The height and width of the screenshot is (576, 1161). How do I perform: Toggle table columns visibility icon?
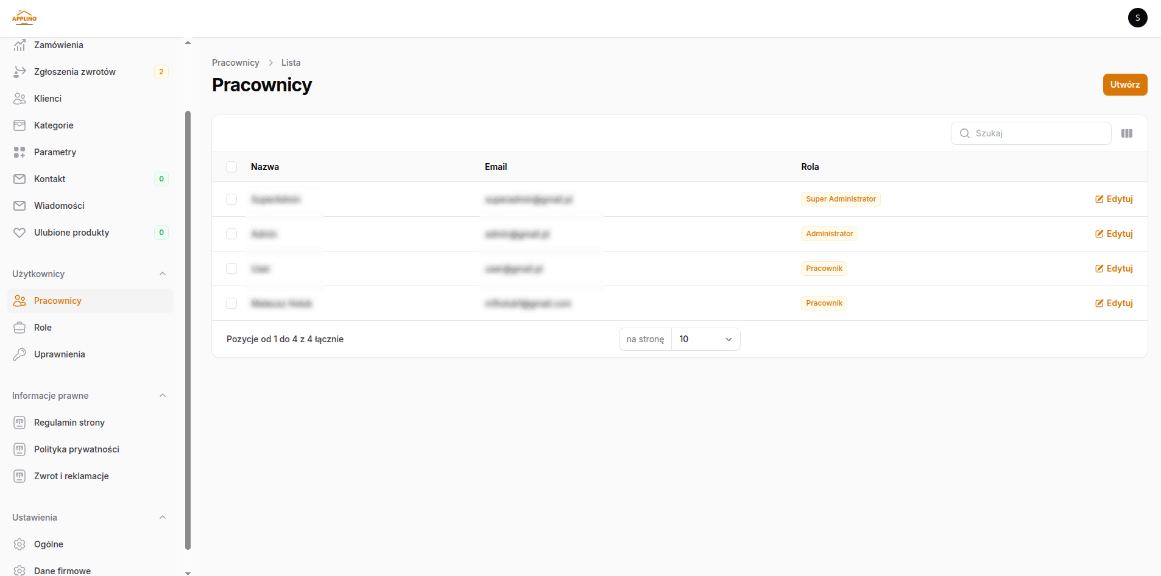[1126, 133]
